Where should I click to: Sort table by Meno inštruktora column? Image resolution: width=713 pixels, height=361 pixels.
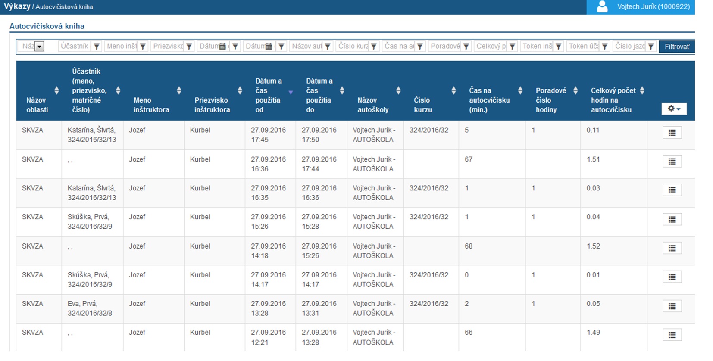pos(179,90)
